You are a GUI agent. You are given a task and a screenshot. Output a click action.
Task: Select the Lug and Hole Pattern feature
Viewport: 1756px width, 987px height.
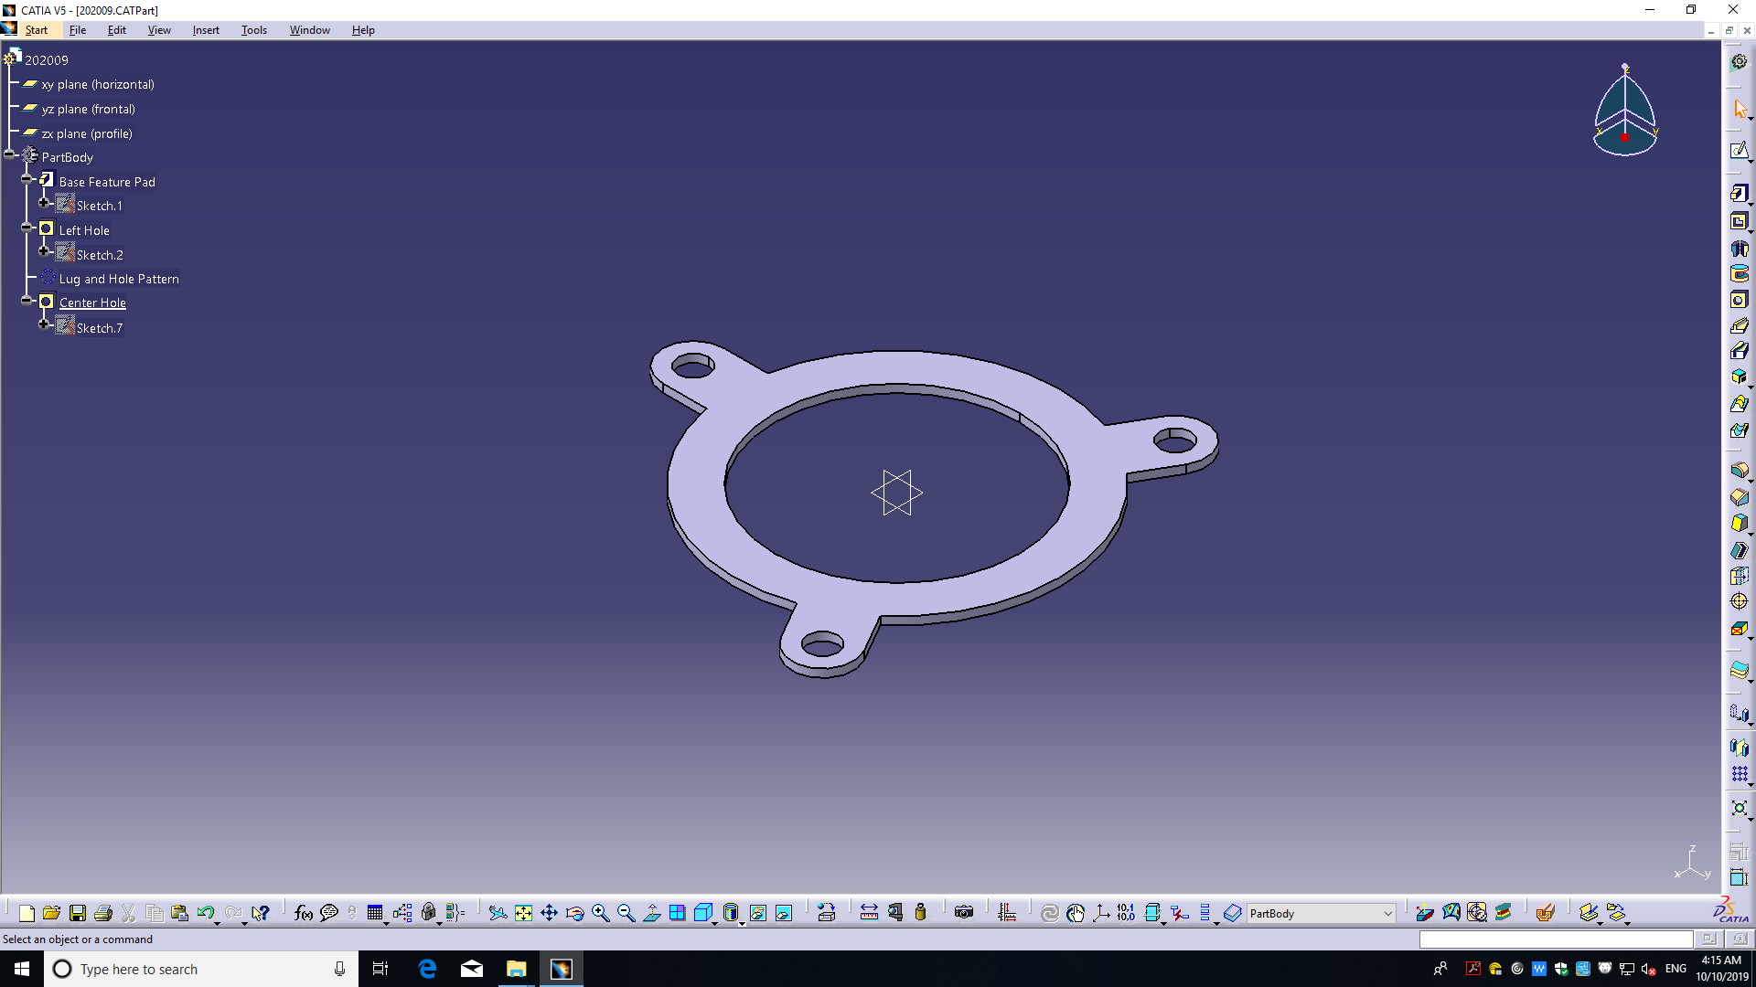click(x=119, y=279)
